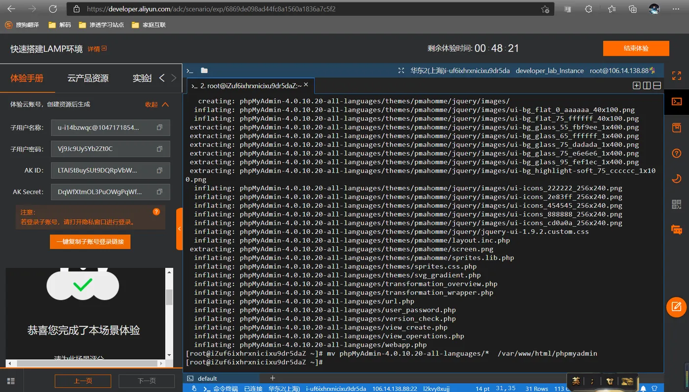
Task: Open the 解码 bookmark folder
Action: (x=60, y=25)
